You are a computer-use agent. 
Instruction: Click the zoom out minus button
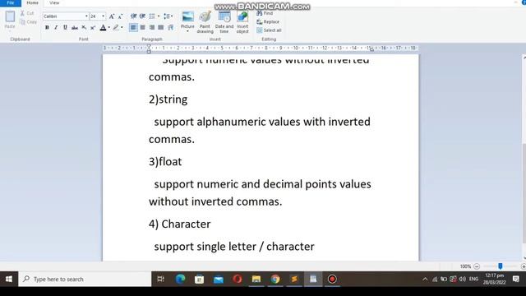click(477, 266)
